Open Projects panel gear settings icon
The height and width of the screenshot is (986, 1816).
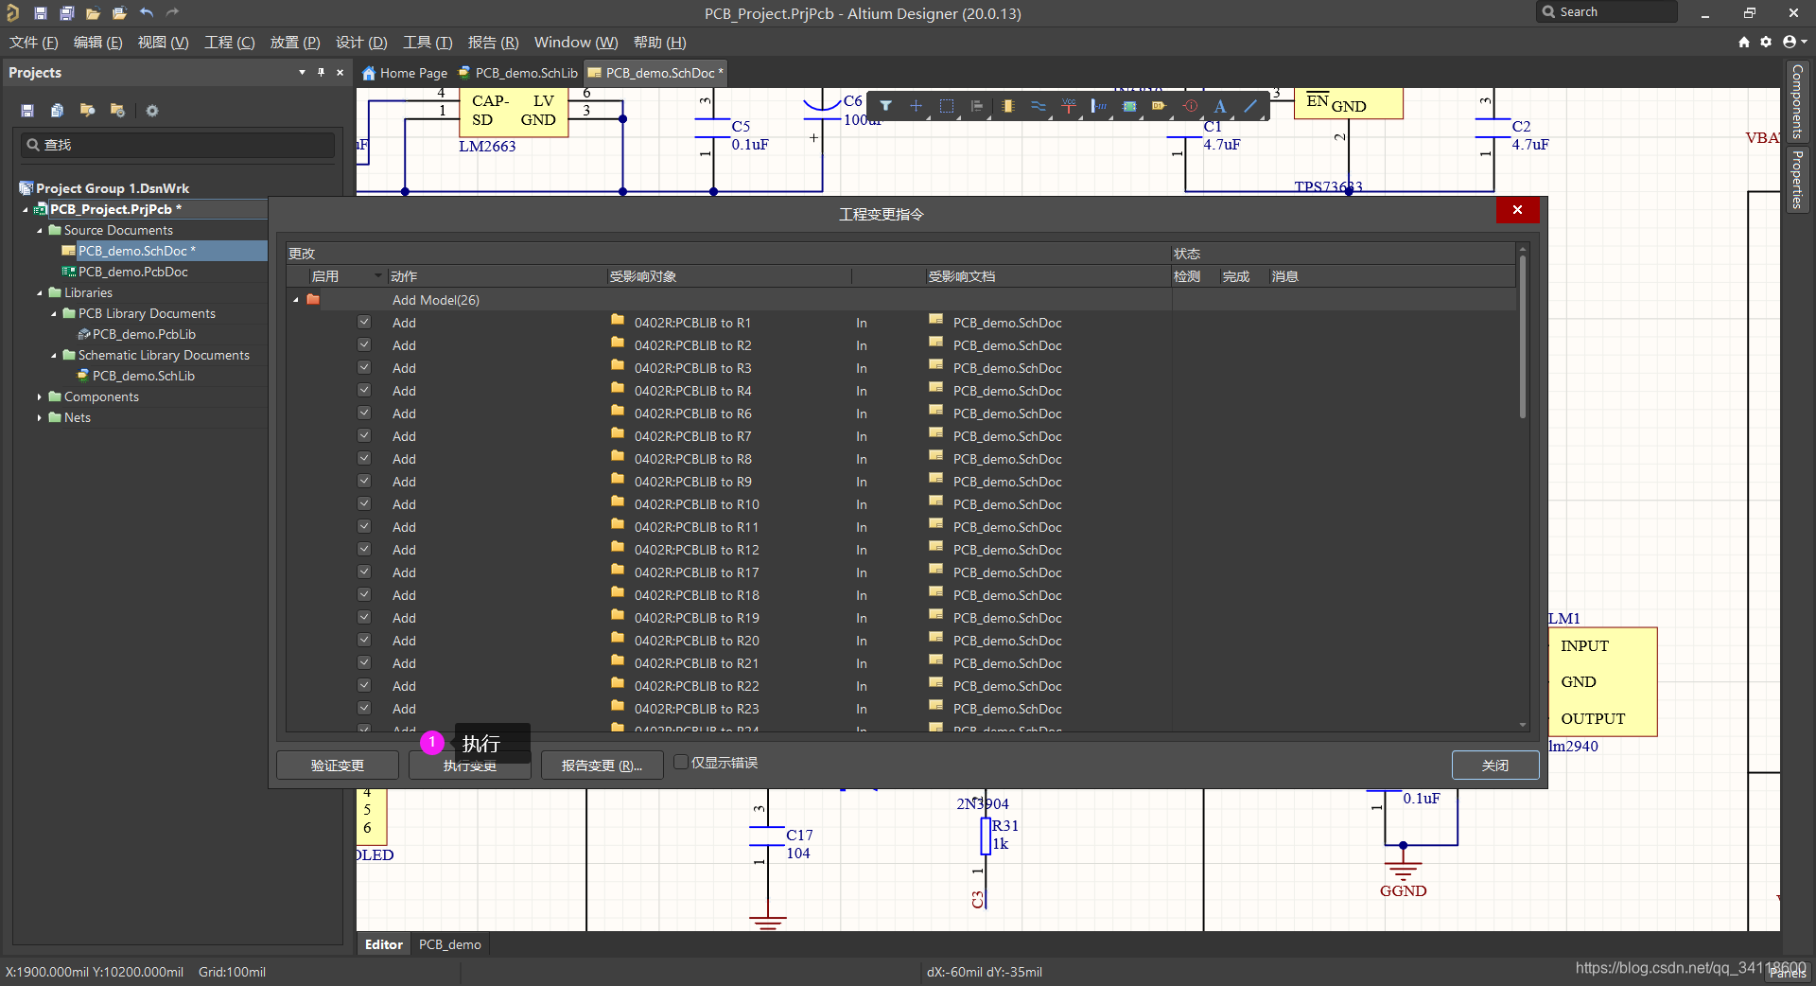tap(151, 111)
